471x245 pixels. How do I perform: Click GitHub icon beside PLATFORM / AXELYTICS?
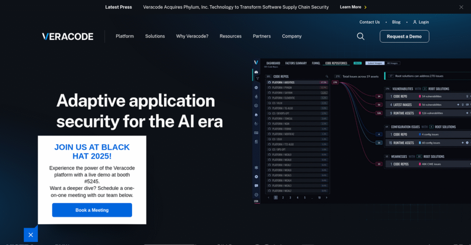(x=270, y=83)
